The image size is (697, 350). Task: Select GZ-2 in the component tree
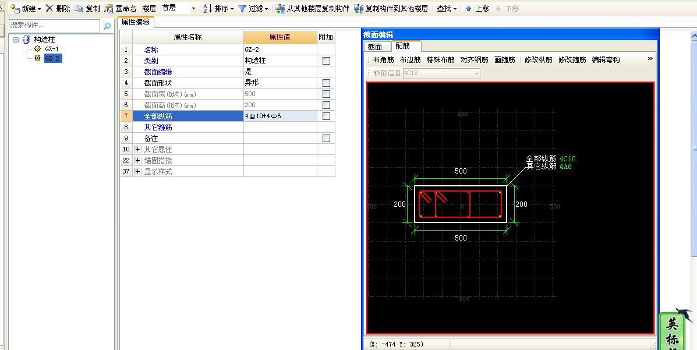tap(52, 58)
